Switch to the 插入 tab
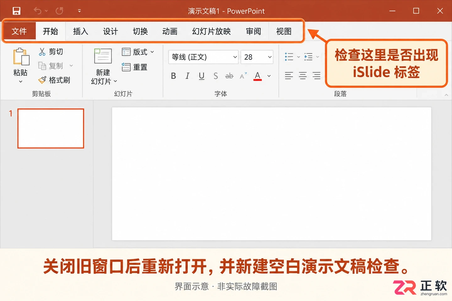The width and height of the screenshot is (452, 301). tap(81, 31)
